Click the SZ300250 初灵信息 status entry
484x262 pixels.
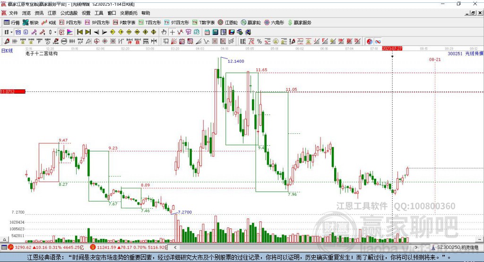click(x=455, y=247)
